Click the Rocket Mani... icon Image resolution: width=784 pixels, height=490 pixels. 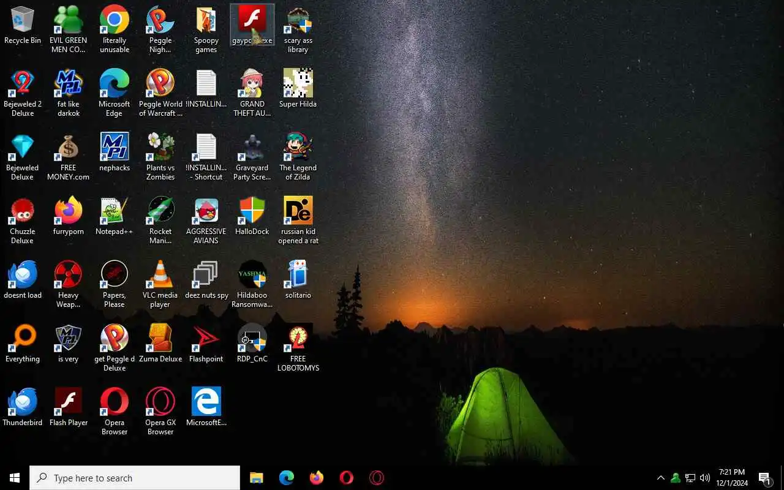tap(160, 221)
